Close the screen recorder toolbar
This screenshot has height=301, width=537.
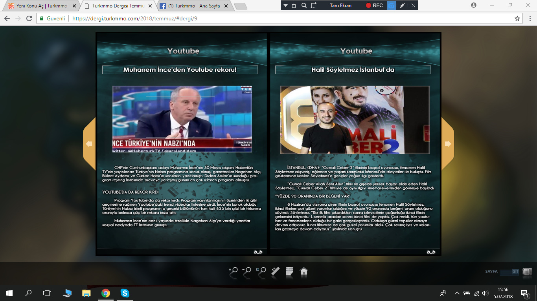(413, 5)
